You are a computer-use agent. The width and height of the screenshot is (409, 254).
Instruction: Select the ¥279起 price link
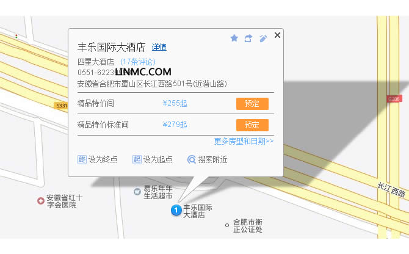(x=175, y=125)
